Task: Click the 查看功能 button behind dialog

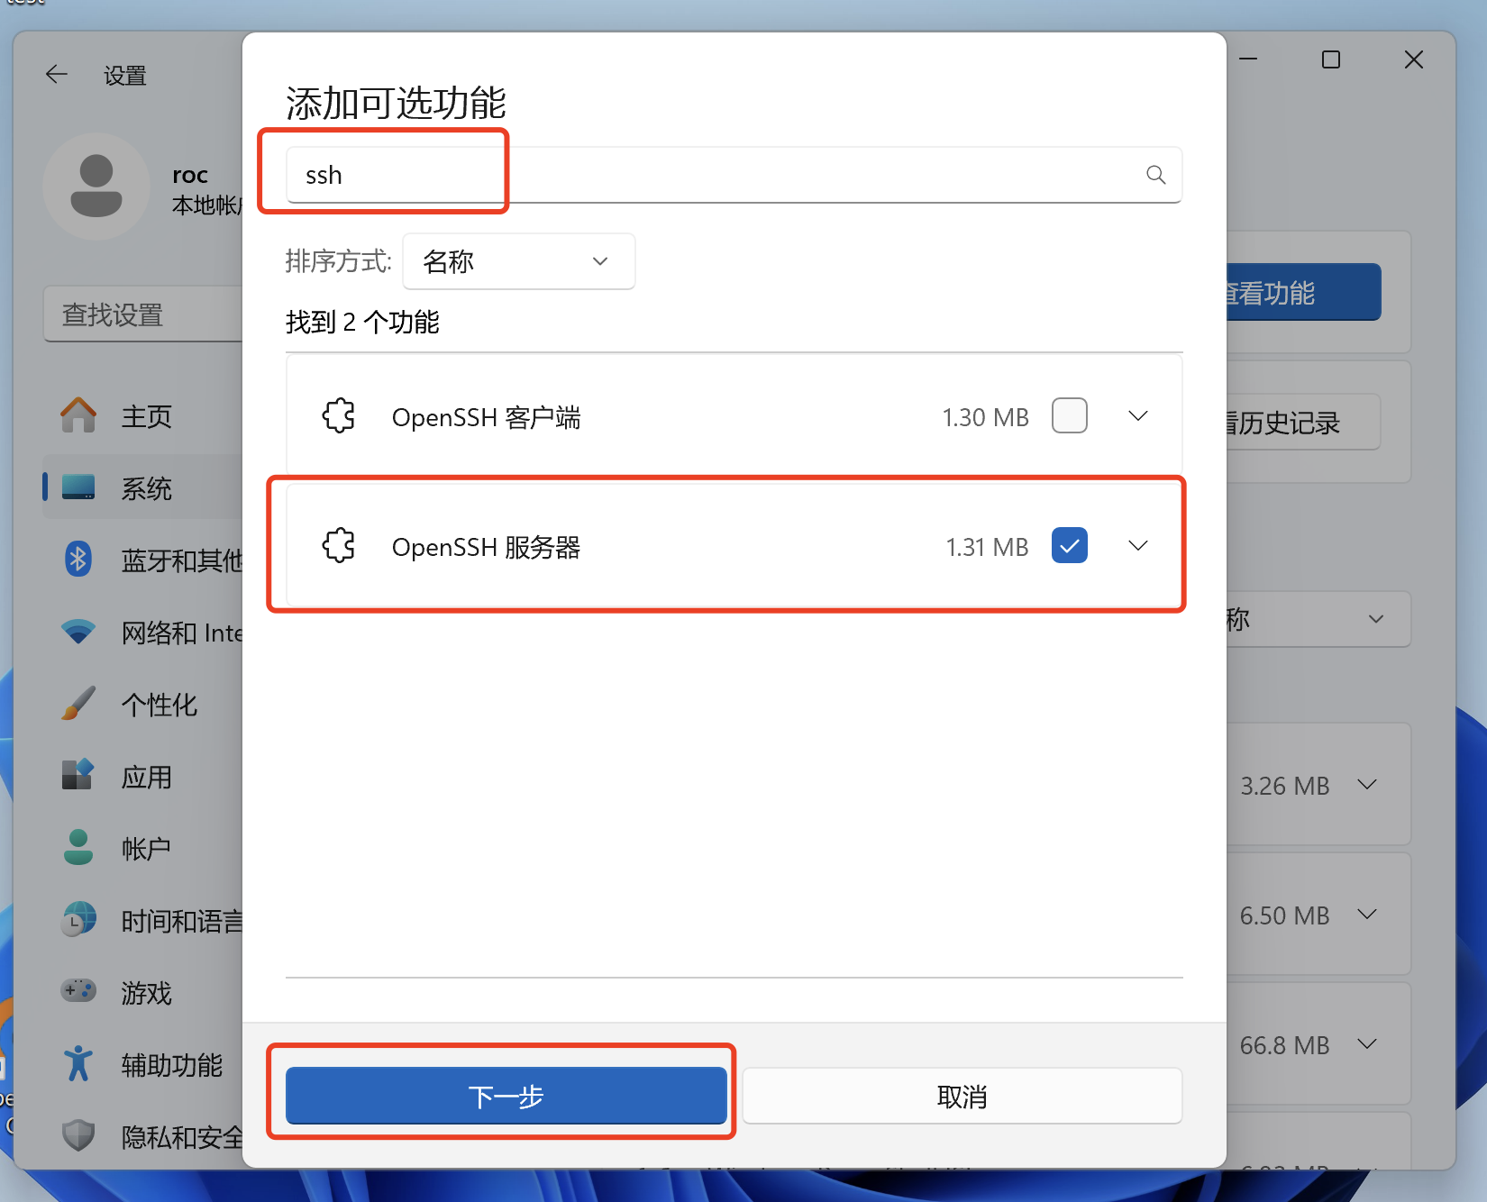Action: [1303, 292]
